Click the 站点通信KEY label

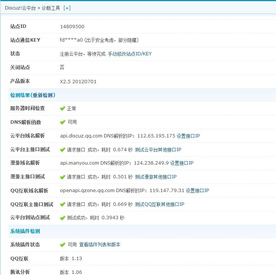(x=25, y=40)
